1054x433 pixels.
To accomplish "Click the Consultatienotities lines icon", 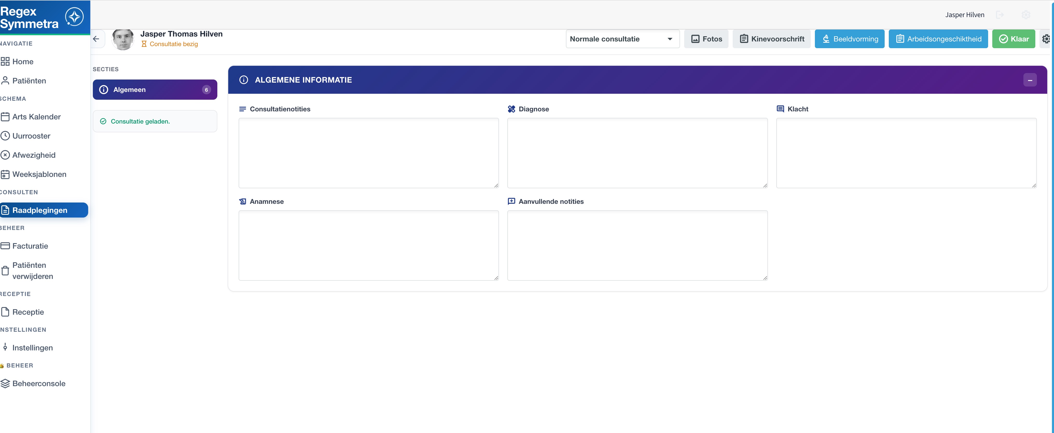I will click(x=242, y=109).
